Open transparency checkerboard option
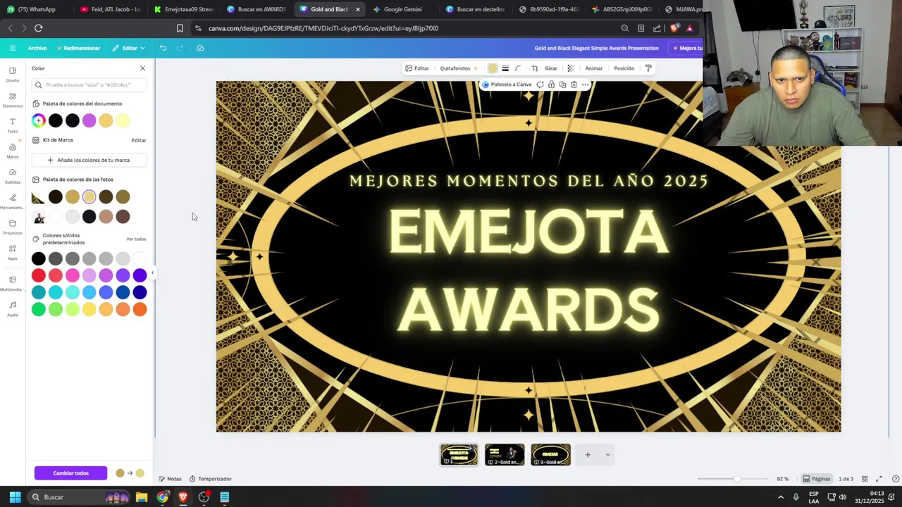 (571, 68)
